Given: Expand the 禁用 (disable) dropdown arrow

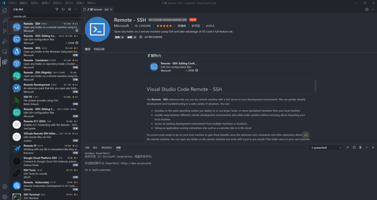Looking at the screenshot, I should click(122, 37).
